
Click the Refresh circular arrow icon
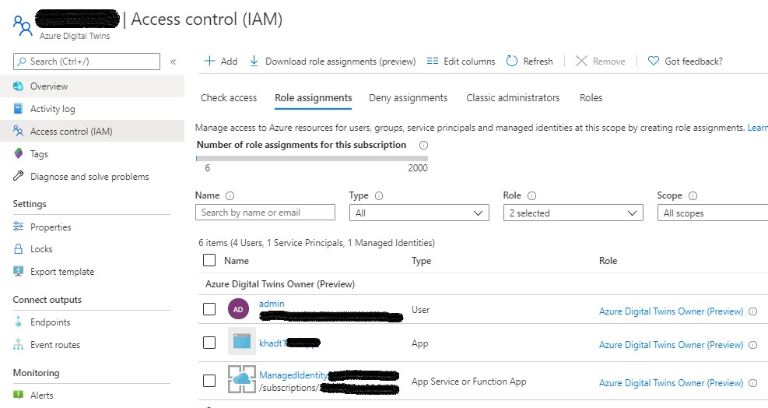512,61
